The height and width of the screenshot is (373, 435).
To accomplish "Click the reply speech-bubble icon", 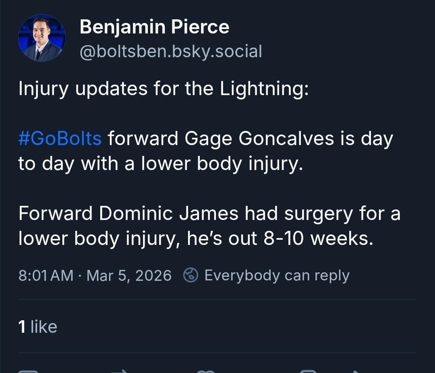I will 28,371.
